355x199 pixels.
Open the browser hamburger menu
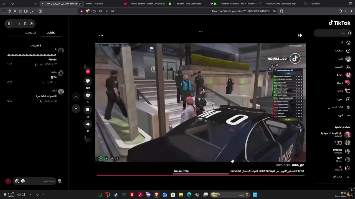click(x=4, y=11)
